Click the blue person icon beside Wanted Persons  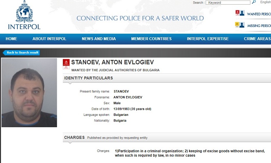pos(242,13)
